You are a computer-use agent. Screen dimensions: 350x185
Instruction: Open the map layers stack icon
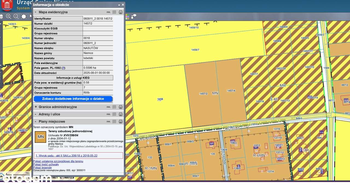(x=1, y=16)
